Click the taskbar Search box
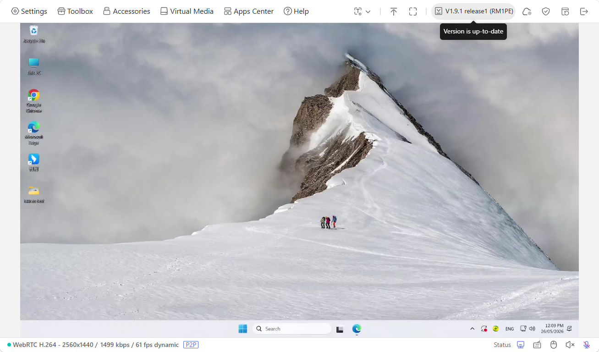This screenshot has width=599, height=352. (292, 329)
